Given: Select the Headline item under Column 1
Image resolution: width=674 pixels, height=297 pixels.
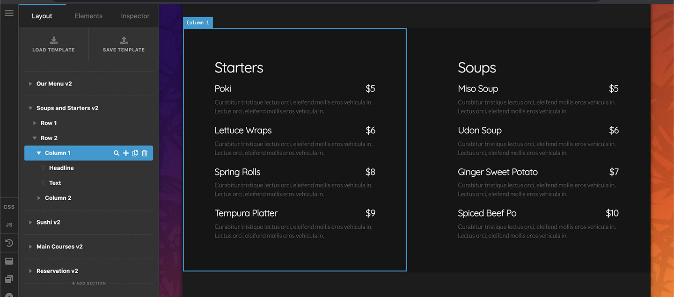Looking at the screenshot, I should point(61,167).
